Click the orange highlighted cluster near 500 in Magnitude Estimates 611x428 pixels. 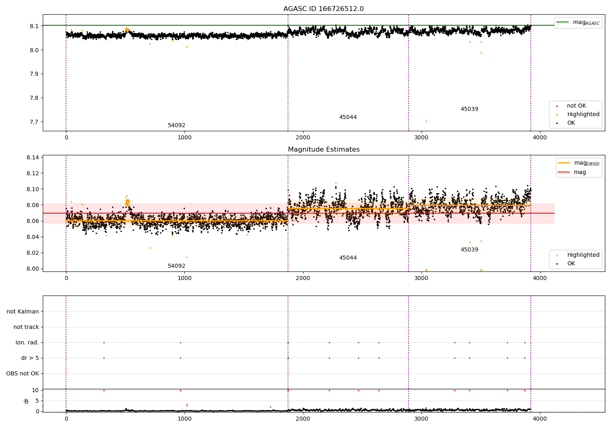pyautogui.click(x=127, y=201)
